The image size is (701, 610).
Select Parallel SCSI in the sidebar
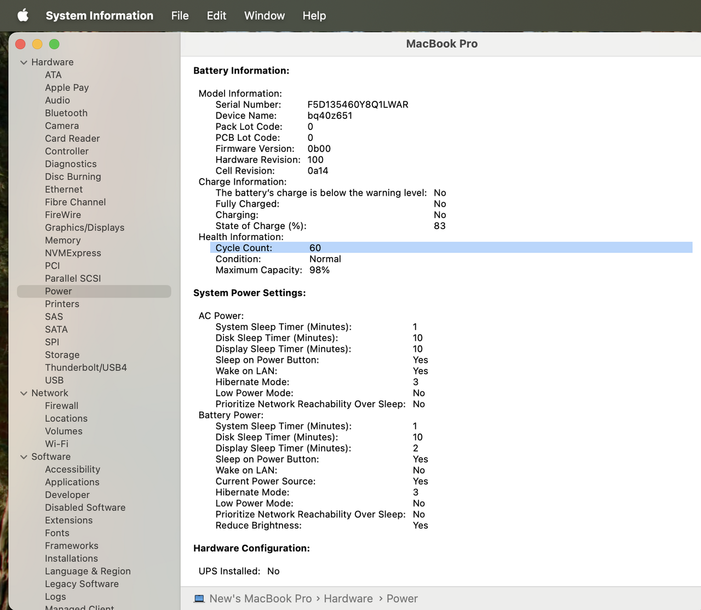(x=73, y=278)
